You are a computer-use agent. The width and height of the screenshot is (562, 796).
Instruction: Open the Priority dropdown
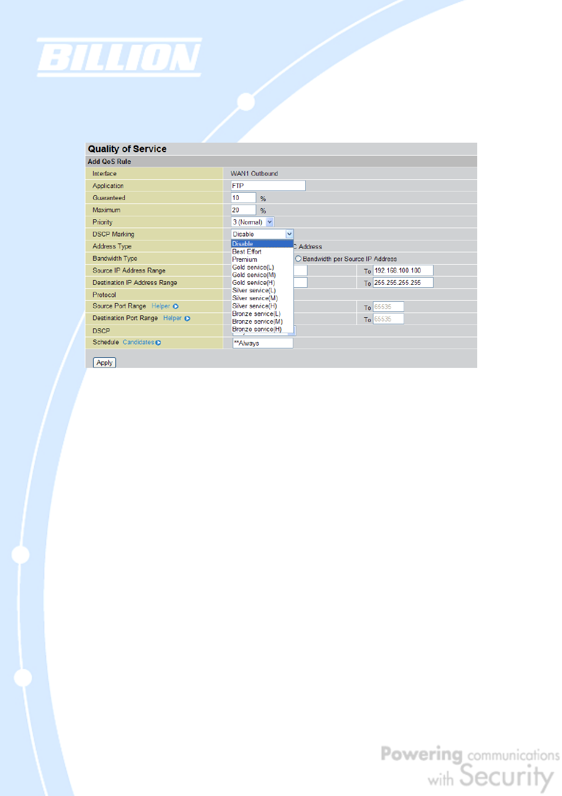click(x=270, y=222)
